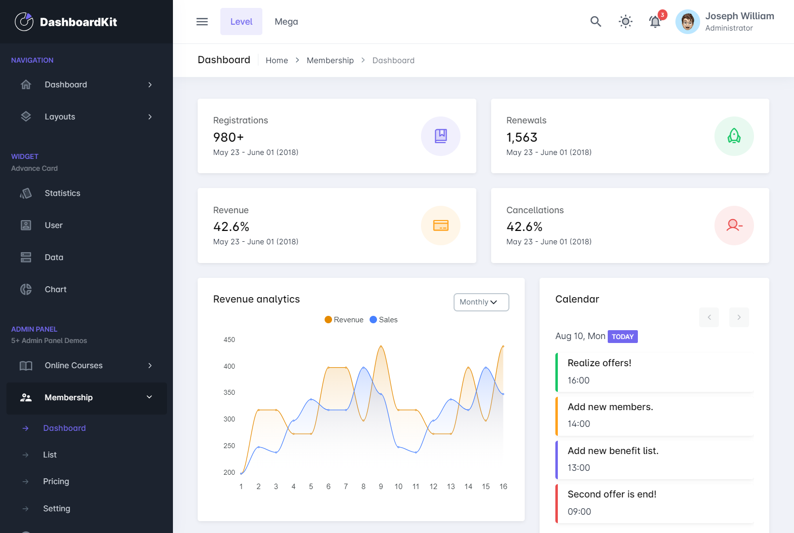Click the Cancellations user-minus icon
Screen dimensions: 794x533
pos(734,226)
